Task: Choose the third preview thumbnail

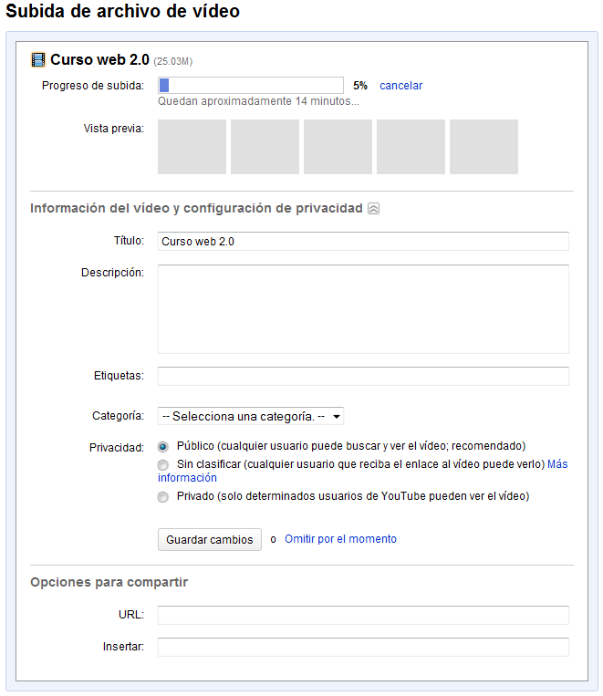Action: [x=338, y=147]
